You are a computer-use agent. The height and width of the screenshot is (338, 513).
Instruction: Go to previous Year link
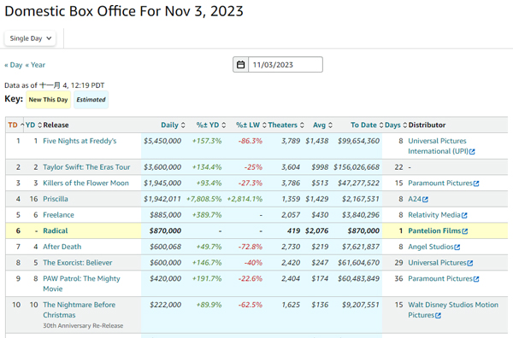[35, 65]
